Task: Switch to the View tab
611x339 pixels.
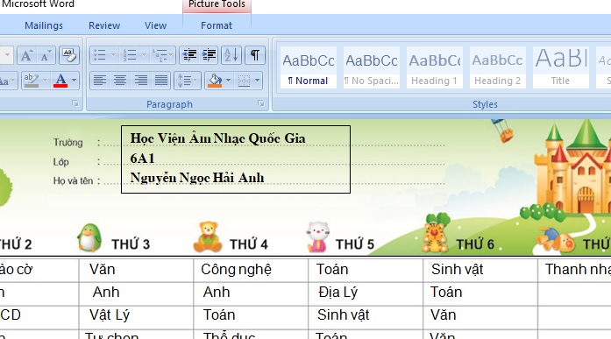Action: pyautogui.click(x=155, y=25)
